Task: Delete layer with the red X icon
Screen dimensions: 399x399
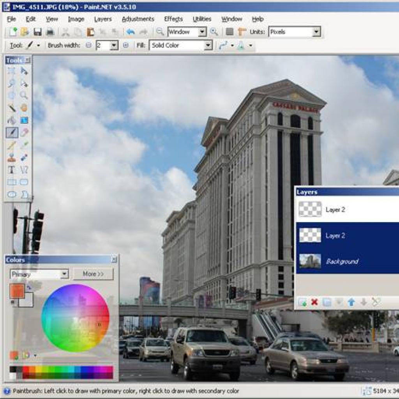Action: 314,302
